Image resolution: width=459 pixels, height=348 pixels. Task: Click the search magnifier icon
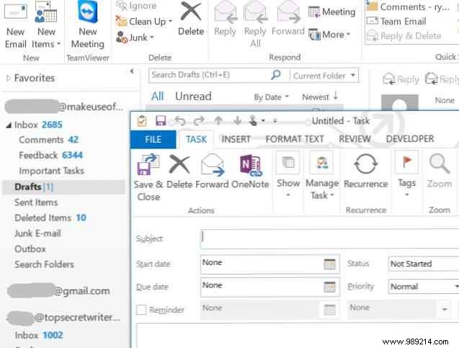click(x=276, y=75)
